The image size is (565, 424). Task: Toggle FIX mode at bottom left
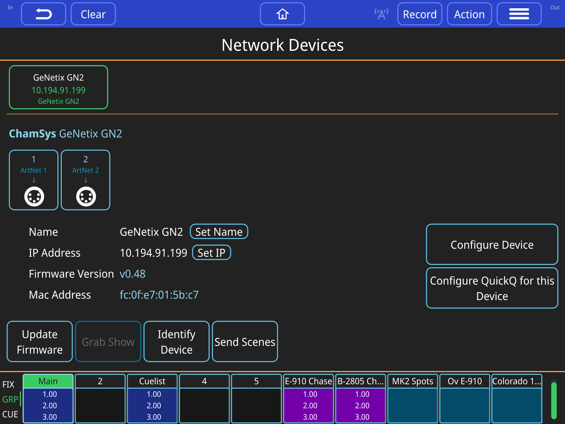(9, 384)
